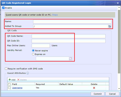The width and height of the screenshot is (121, 97).
Task: Click the Commit button
Action: pyautogui.click(x=98, y=94)
